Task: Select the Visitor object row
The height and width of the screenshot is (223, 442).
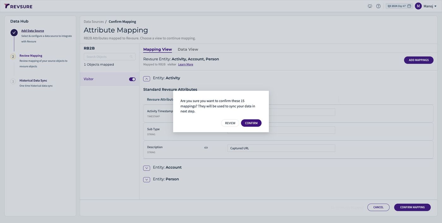Action: pos(110,79)
